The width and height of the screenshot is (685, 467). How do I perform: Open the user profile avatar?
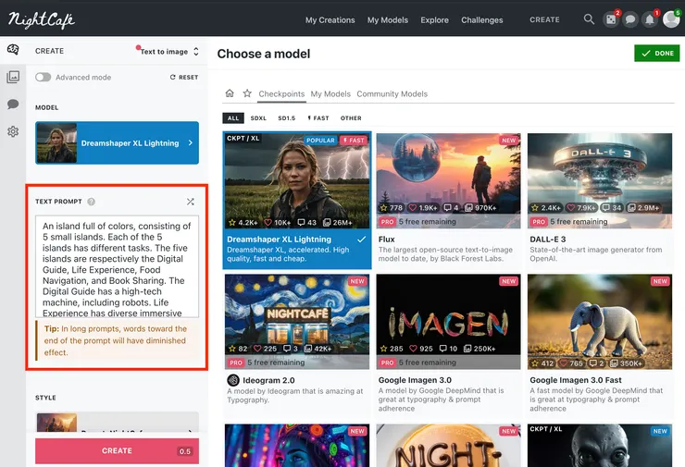pyautogui.click(x=671, y=19)
